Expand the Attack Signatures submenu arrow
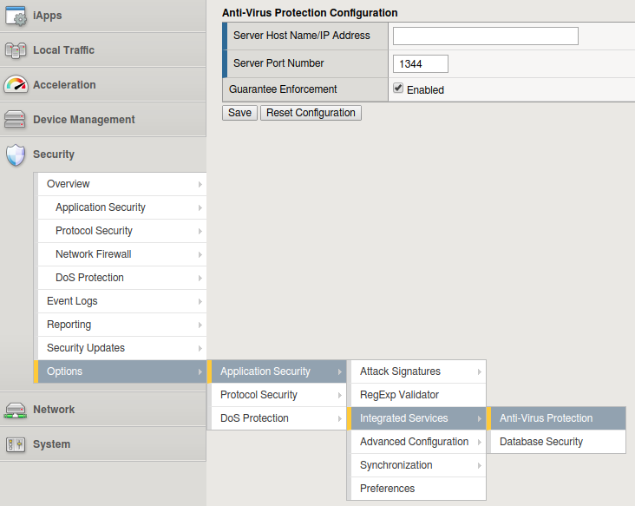Image resolution: width=635 pixels, height=506 pixels. tap(478, 371)
